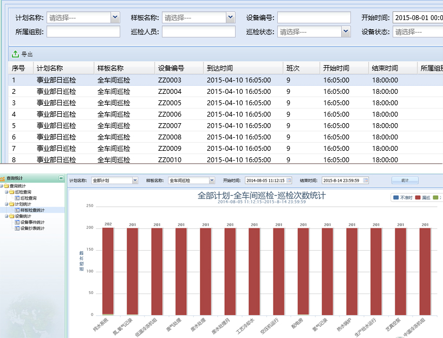Open the top 计划名称 dropdown (请选择---)
443x338 pixels.
115,17
